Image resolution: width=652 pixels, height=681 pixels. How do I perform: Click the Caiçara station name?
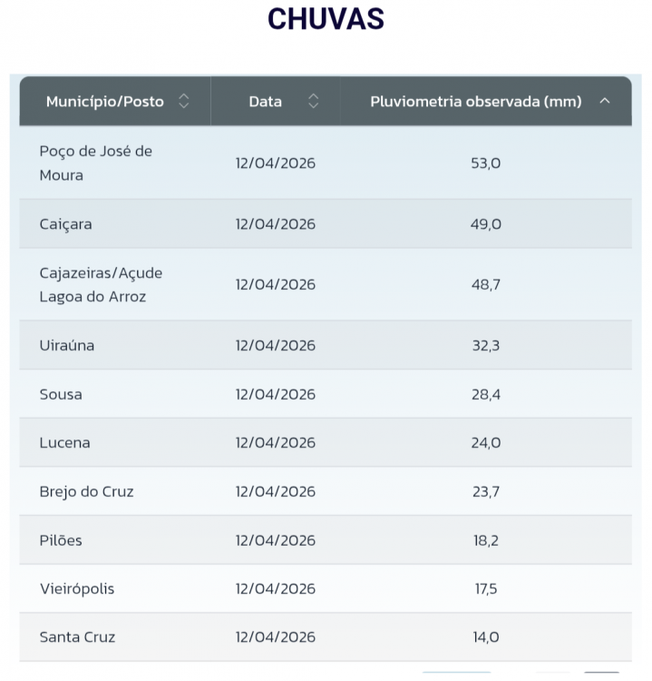point(65,224)
